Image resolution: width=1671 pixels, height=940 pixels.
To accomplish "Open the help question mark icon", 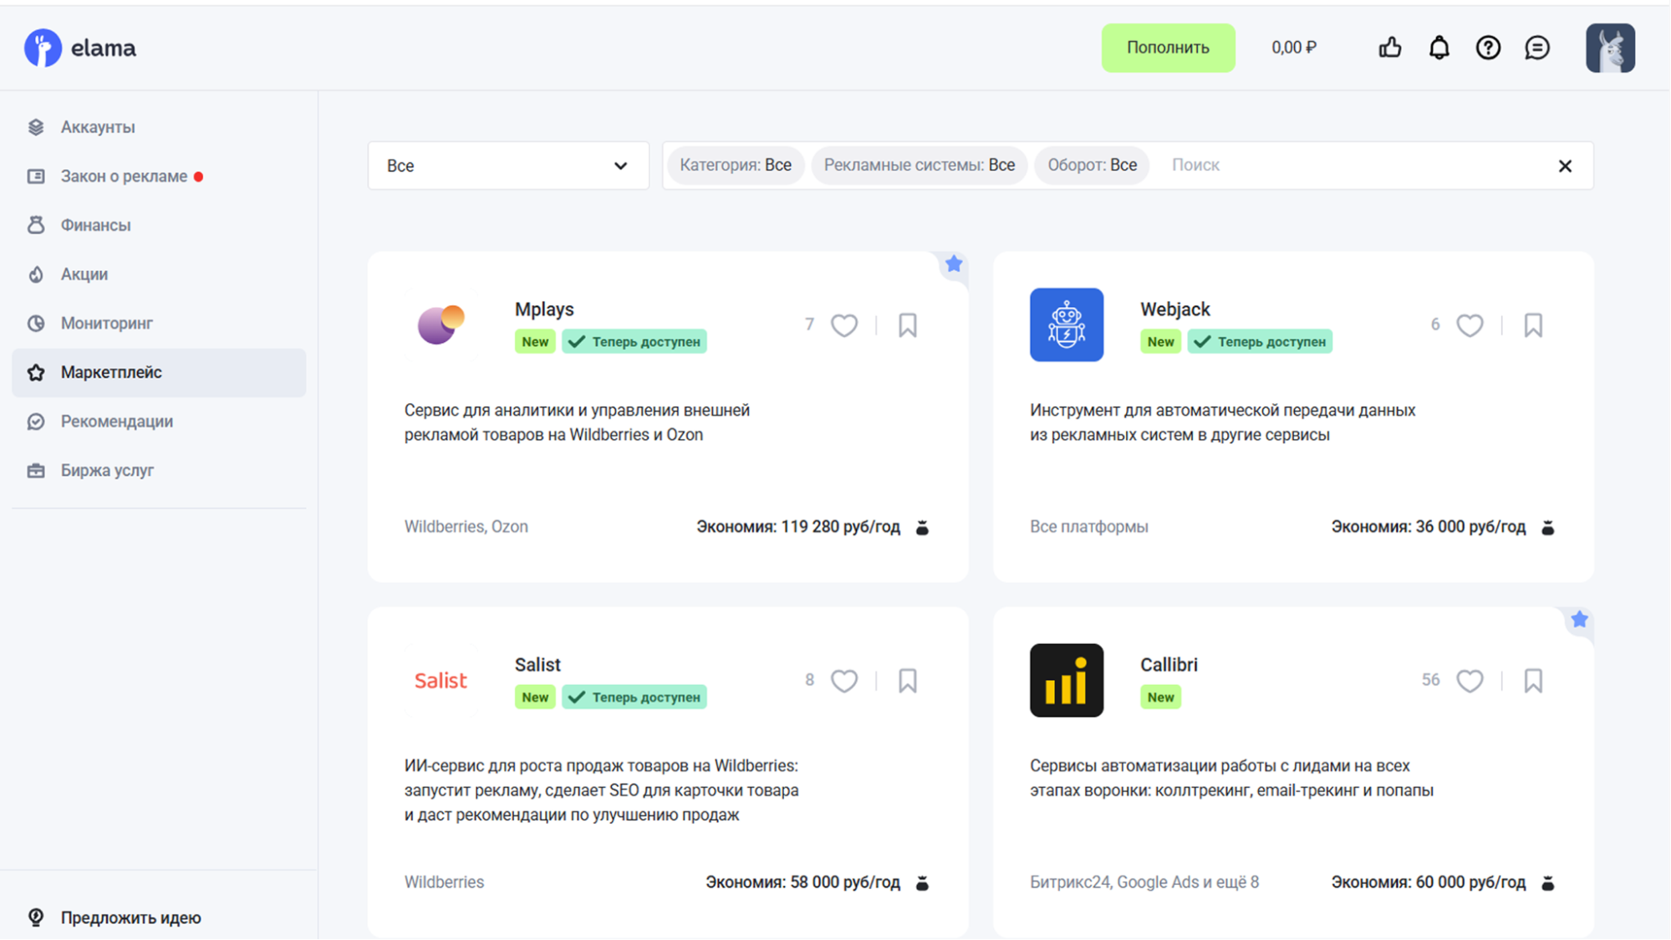I will pyautogui.click(x=1488, y=48).
